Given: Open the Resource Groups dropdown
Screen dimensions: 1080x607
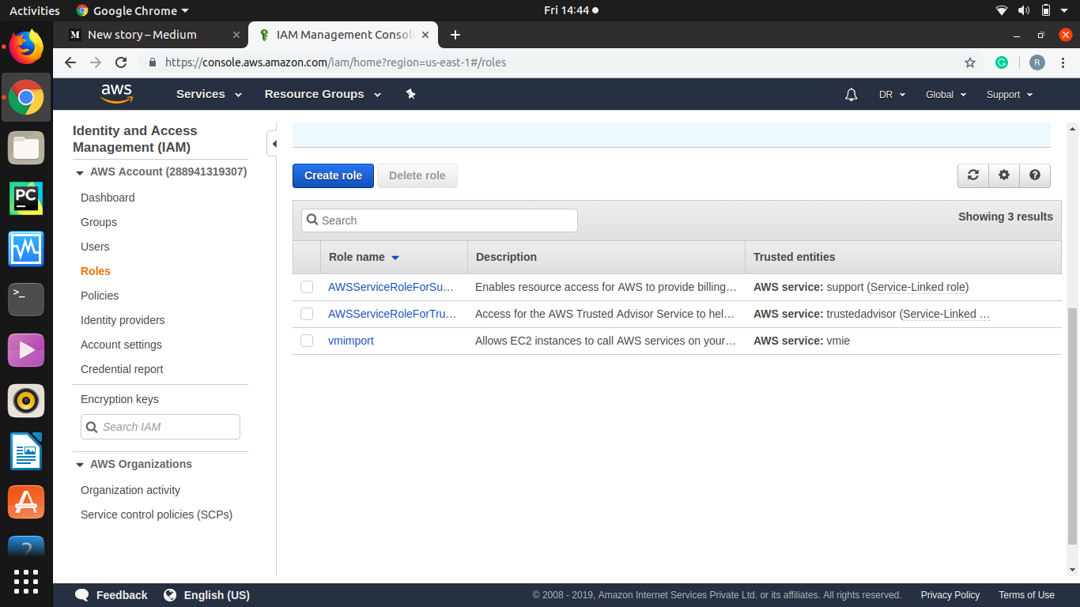Looking at the screenshot, I should tap(323, 94).
